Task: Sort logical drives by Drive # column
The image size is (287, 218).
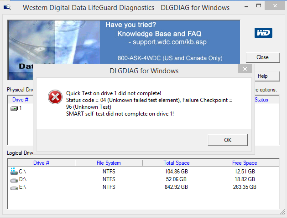Action: (41, 163)
